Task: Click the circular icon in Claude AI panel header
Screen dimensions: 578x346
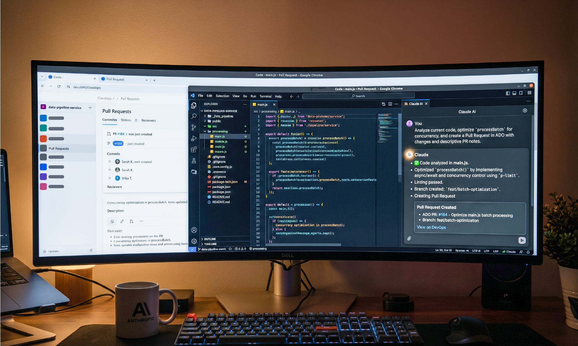Action: (525, 110)
